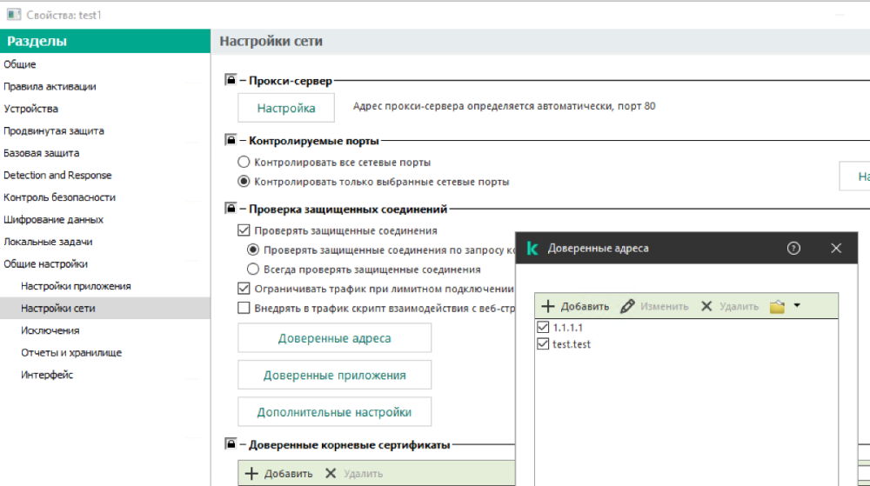Open Отчеты и хранилище subsection
This screenshot has width=870, height=486.
[x=105, y=352]
